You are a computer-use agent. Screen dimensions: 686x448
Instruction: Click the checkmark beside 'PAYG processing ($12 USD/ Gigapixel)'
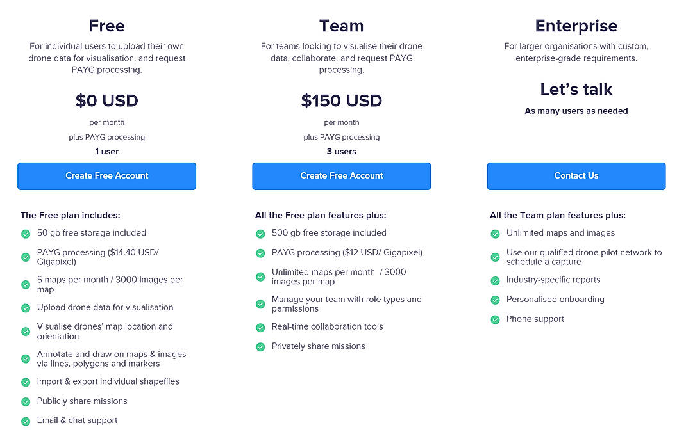pos(260,253)
